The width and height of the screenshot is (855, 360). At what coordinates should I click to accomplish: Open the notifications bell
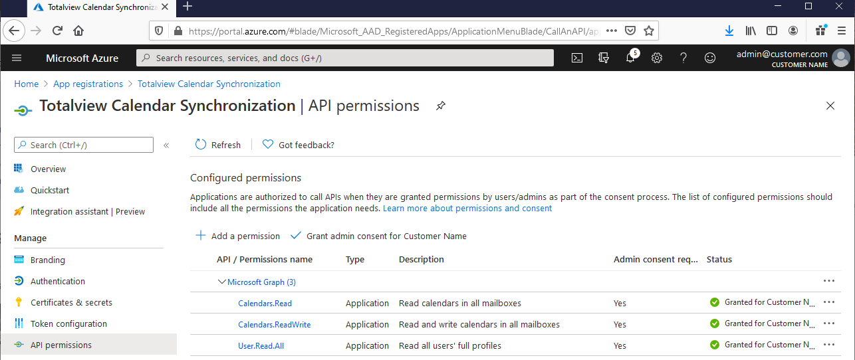click(x=630, y=58)
